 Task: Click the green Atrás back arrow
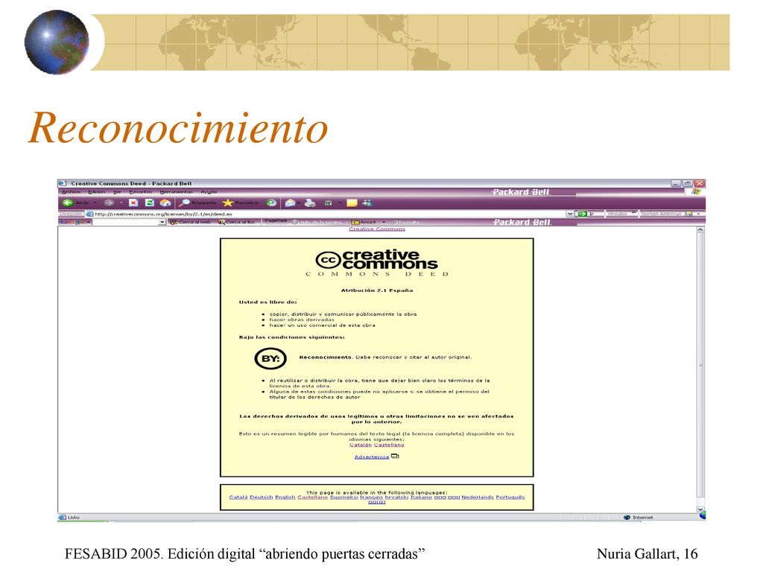pyautogui.click(x=68, y=203)
